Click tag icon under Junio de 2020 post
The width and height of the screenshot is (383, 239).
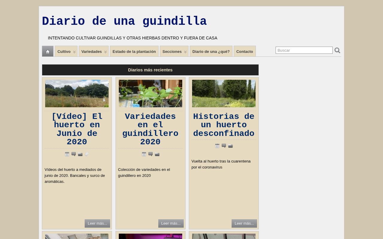pyautogui.click(x=87, y=154)
